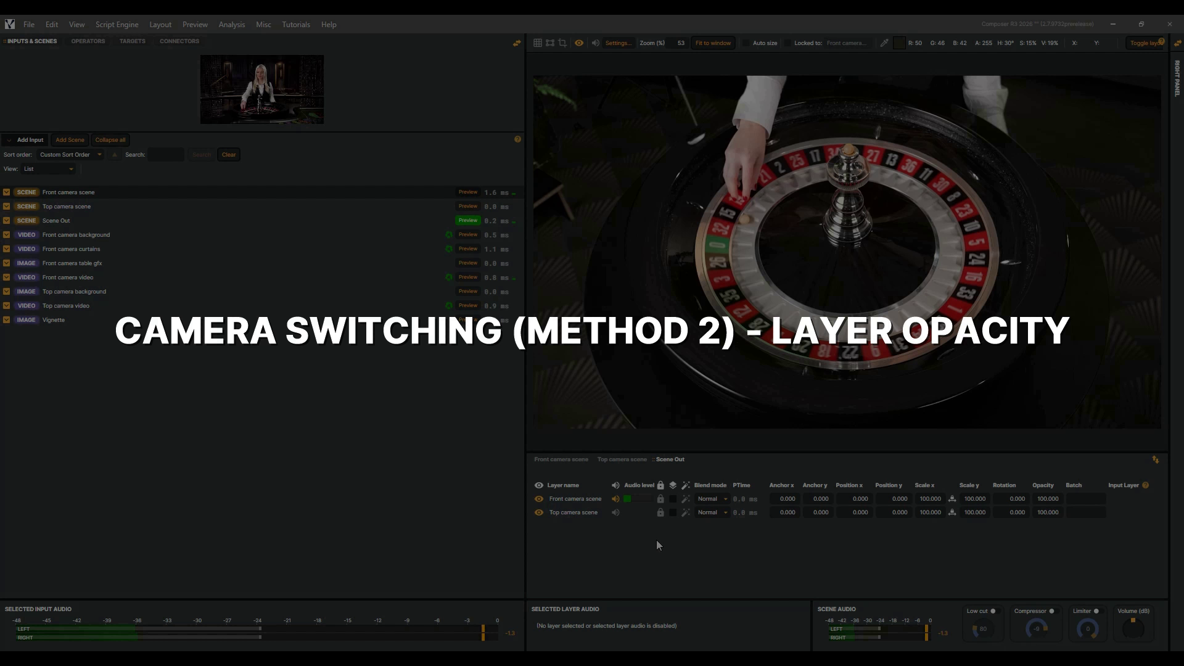The height and width of the screenshot is (666, 1184).
Task: Click the bounding box handles icon in preview toolbar
Action: pos(550,43)
